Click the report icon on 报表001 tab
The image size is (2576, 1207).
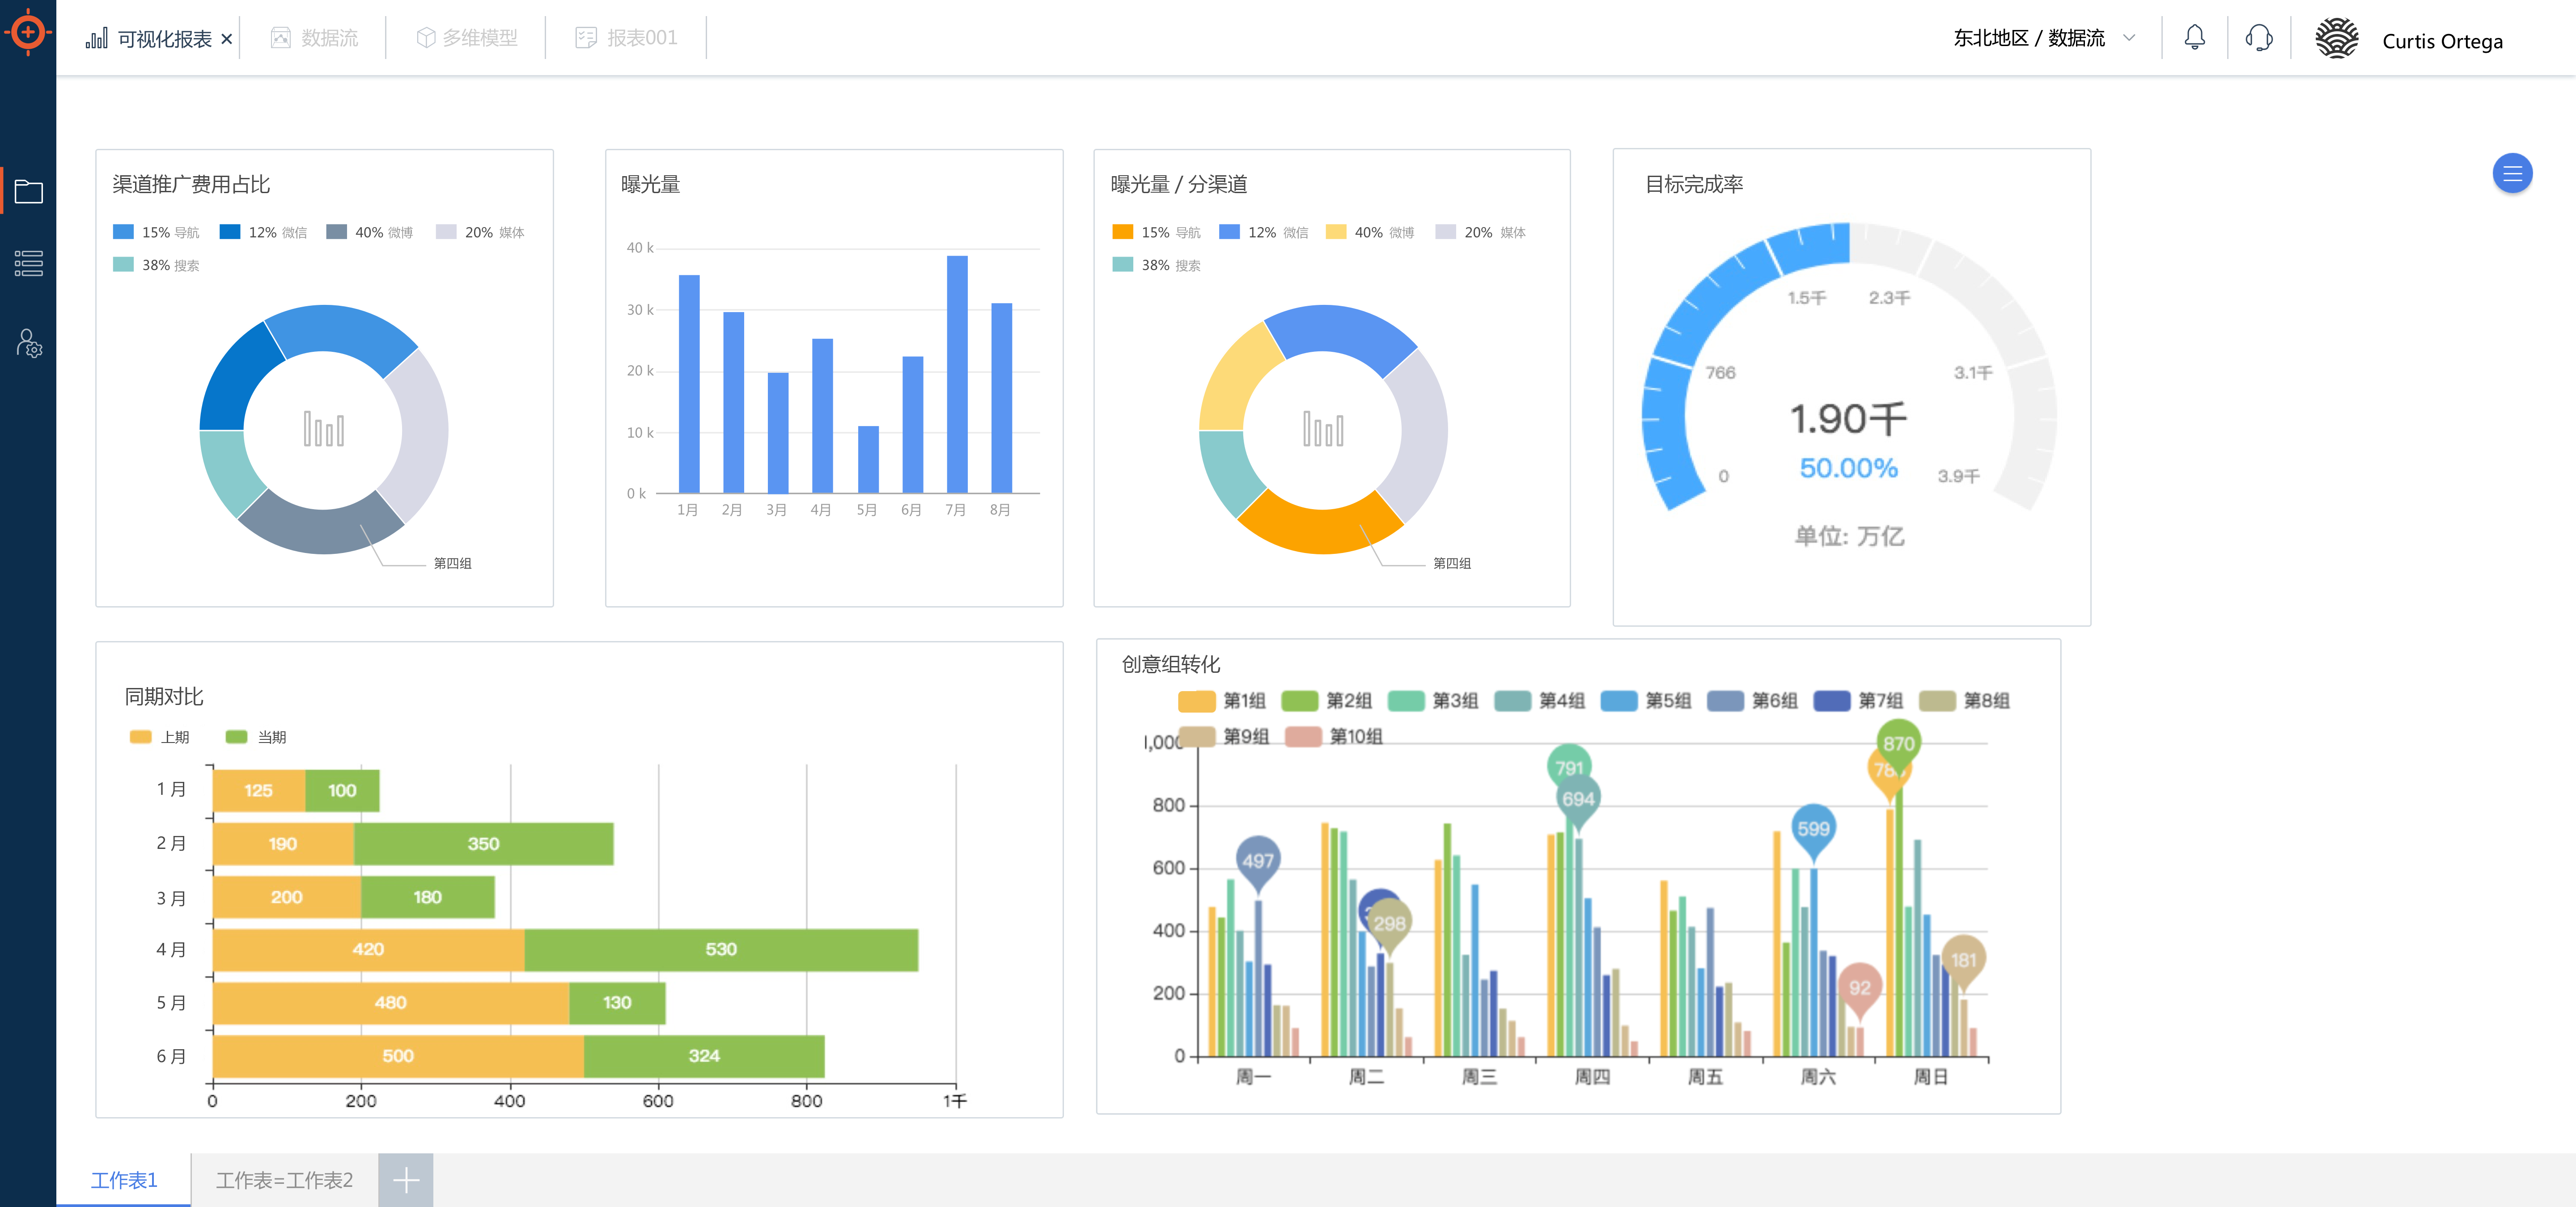coord(586,38)
